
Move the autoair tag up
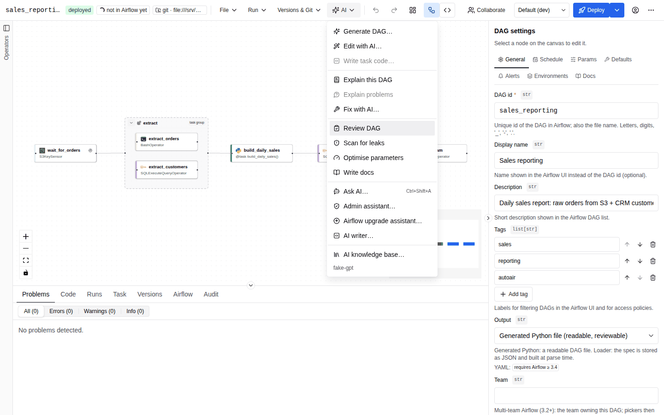pyautogui.click(x=627, y=278)
